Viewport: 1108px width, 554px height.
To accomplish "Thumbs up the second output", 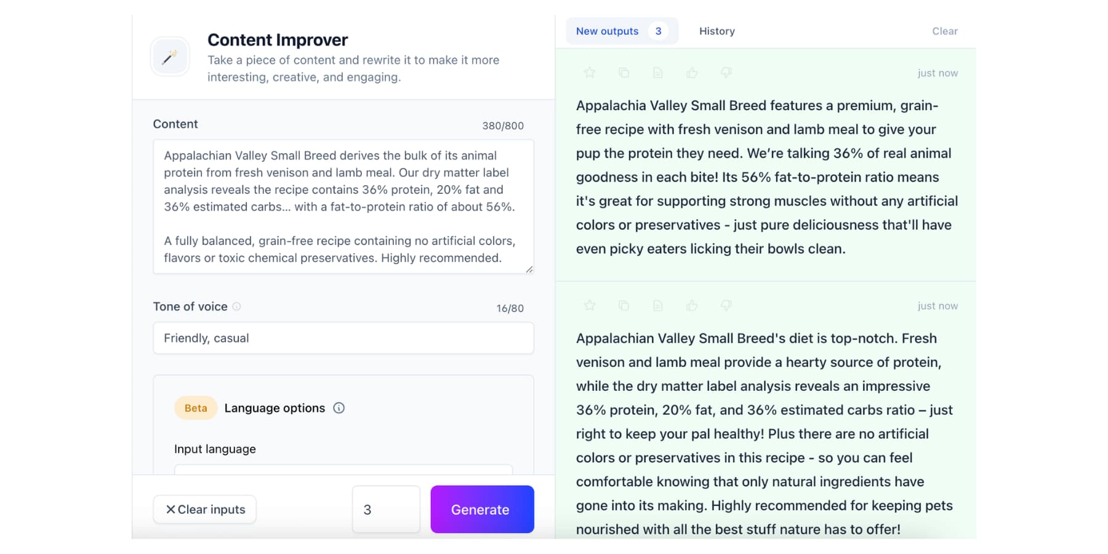I will click(x=692, y=305).
